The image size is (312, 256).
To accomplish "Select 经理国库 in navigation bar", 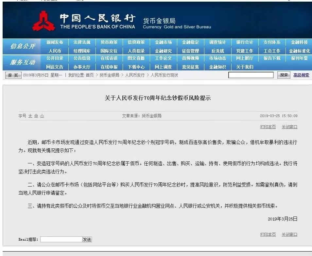I will pos(82,51).
